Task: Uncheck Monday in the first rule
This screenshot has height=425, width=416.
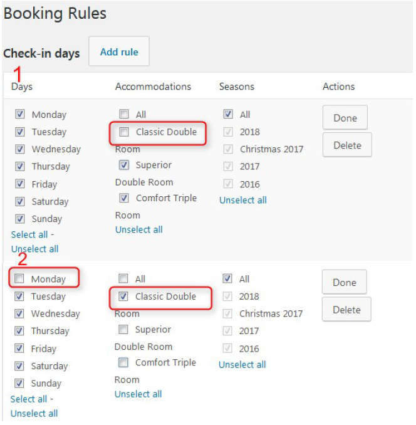Action: tap(20, 115)
